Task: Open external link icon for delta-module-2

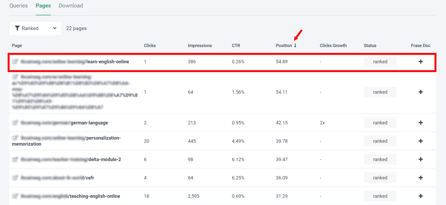Action: point(15,159)
